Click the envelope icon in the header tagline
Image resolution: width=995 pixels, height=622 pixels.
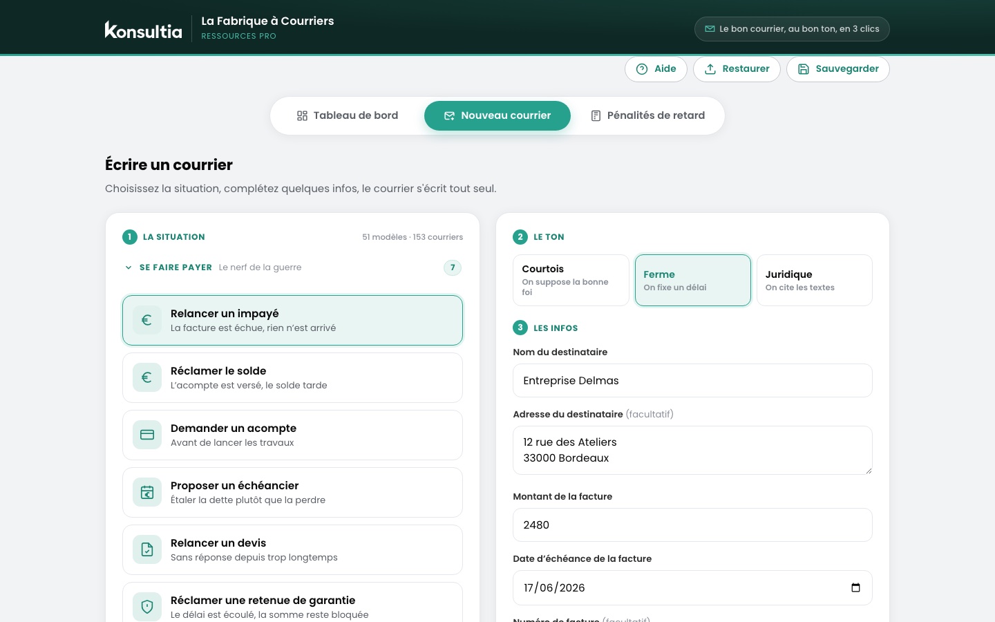(710, 29)
